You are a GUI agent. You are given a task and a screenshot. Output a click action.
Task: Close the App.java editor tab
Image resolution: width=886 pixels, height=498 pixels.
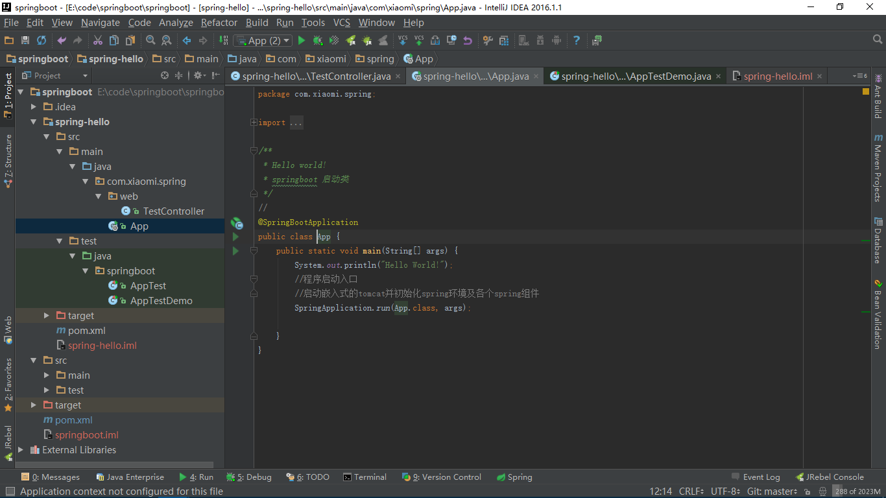pyautogui.click(x=537, y=77)
